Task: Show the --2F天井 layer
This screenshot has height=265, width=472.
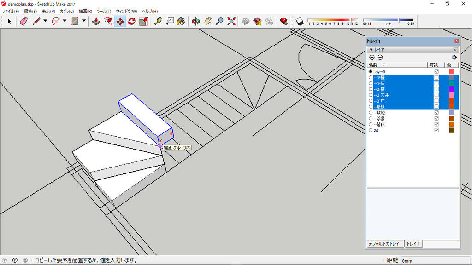Action: (437, 95)
